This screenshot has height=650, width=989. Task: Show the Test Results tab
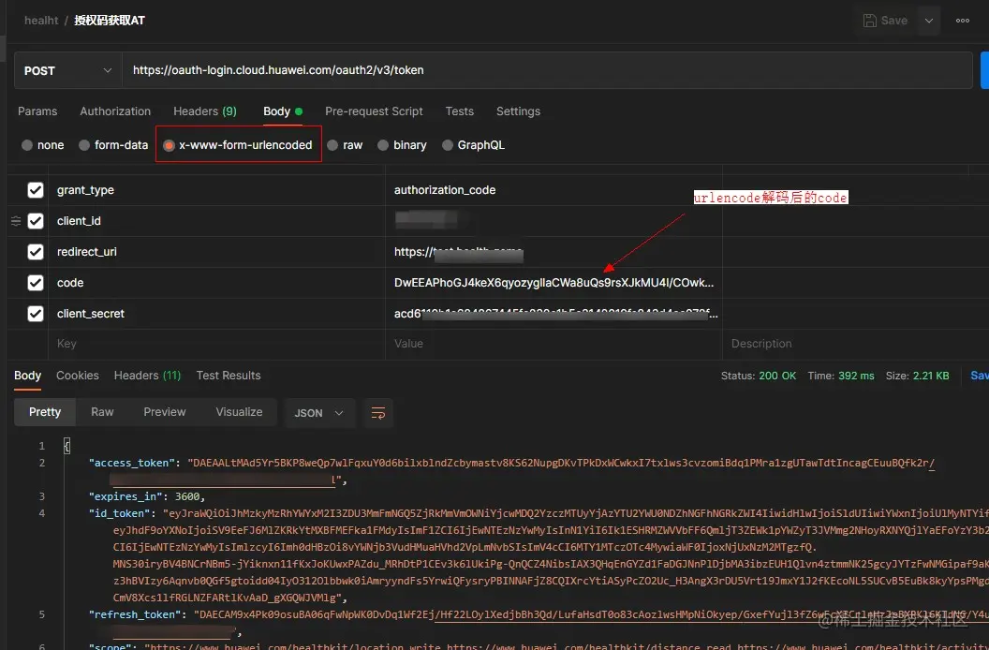coord(229,376)
